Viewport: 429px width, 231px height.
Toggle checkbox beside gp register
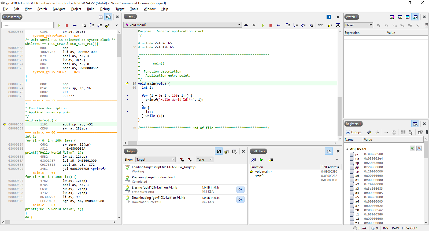point(352,167)
